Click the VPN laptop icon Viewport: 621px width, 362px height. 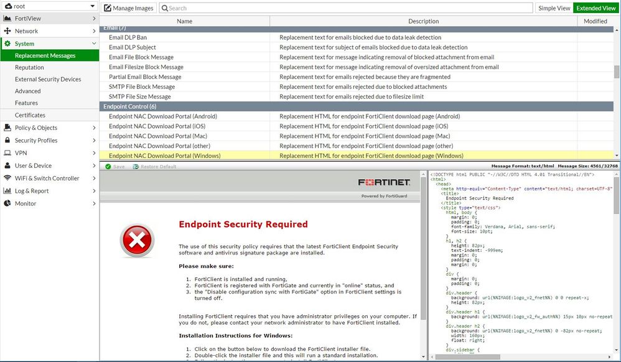[7, 153]
